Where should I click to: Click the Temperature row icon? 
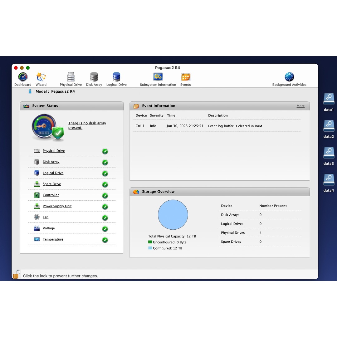(x=37, y=239)
